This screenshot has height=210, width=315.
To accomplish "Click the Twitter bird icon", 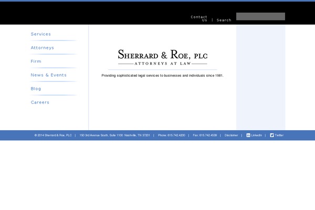I will coord(272,135).
